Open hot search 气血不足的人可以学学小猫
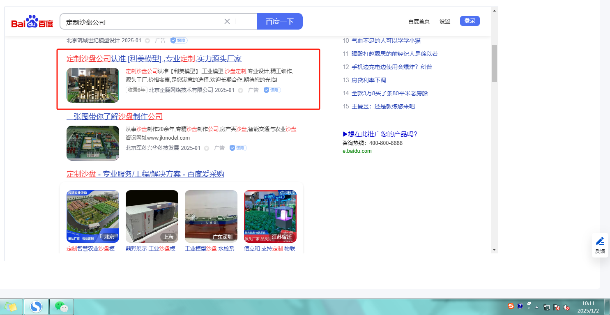Image resolution: width=610 pixels, height=315 pixels. pos(386,41)
